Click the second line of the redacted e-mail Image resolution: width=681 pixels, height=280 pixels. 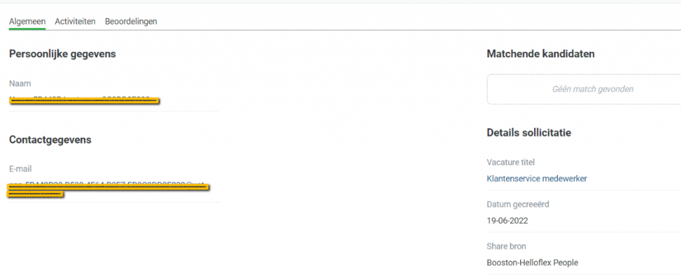pyautogui.click(x=36, y=194)
